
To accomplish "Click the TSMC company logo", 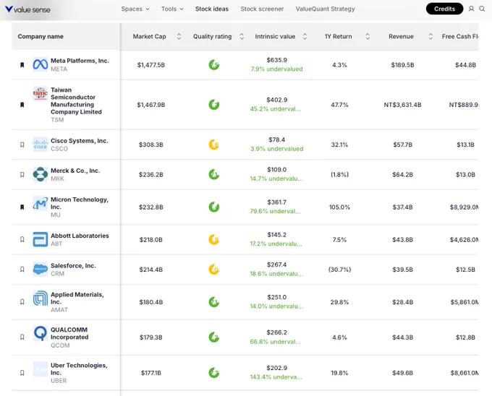I will [x=41, y=93].
